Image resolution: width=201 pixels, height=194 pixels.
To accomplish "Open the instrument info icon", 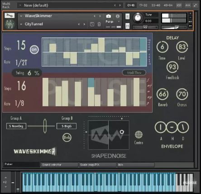I will point(118,16).
